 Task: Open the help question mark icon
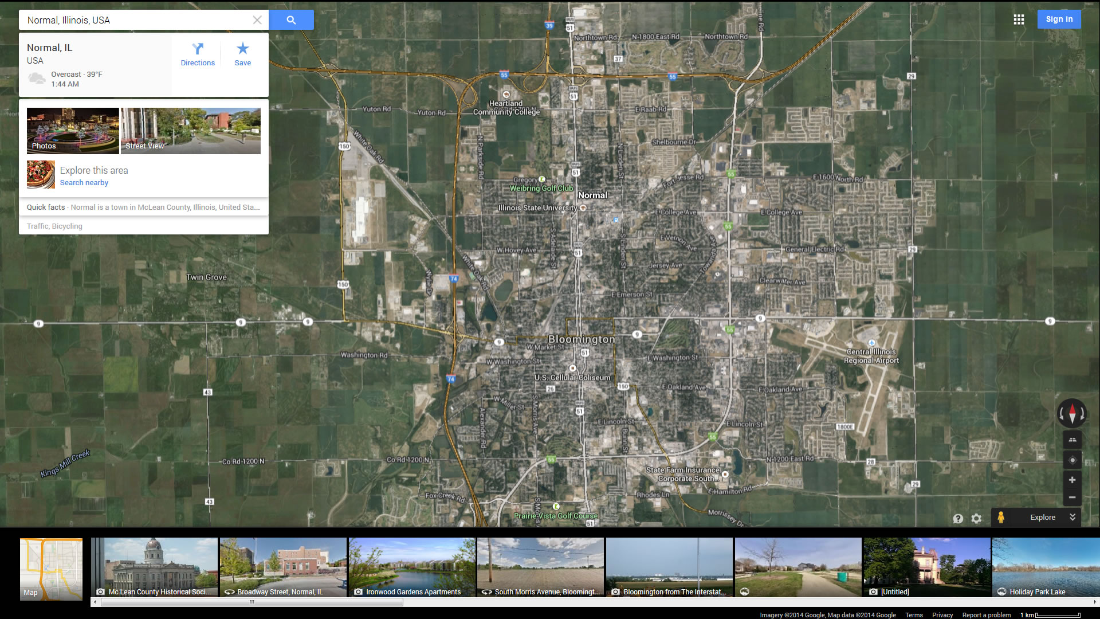[x=958, y=518]
